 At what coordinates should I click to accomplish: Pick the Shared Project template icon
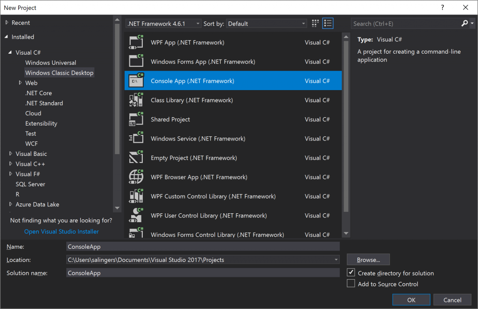click(x=136, y=119)
